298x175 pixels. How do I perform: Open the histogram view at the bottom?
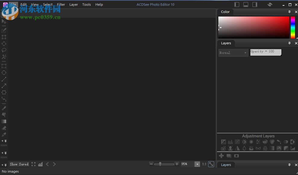coord(40,164)
